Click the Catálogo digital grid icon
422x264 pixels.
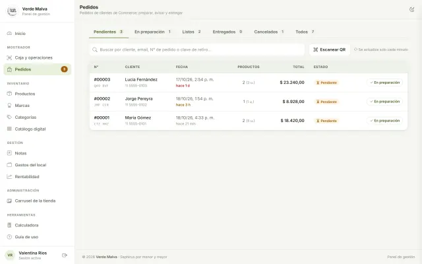click(9, 129)
